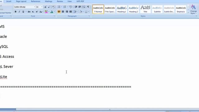Toggle align text left
The image size is (199, 112).
(59, 12)
